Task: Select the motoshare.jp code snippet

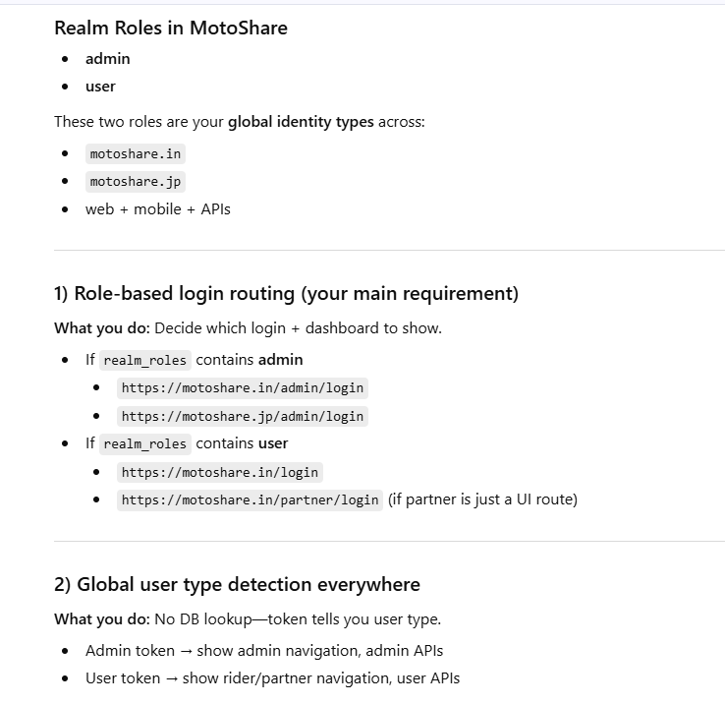Action: 135,182
